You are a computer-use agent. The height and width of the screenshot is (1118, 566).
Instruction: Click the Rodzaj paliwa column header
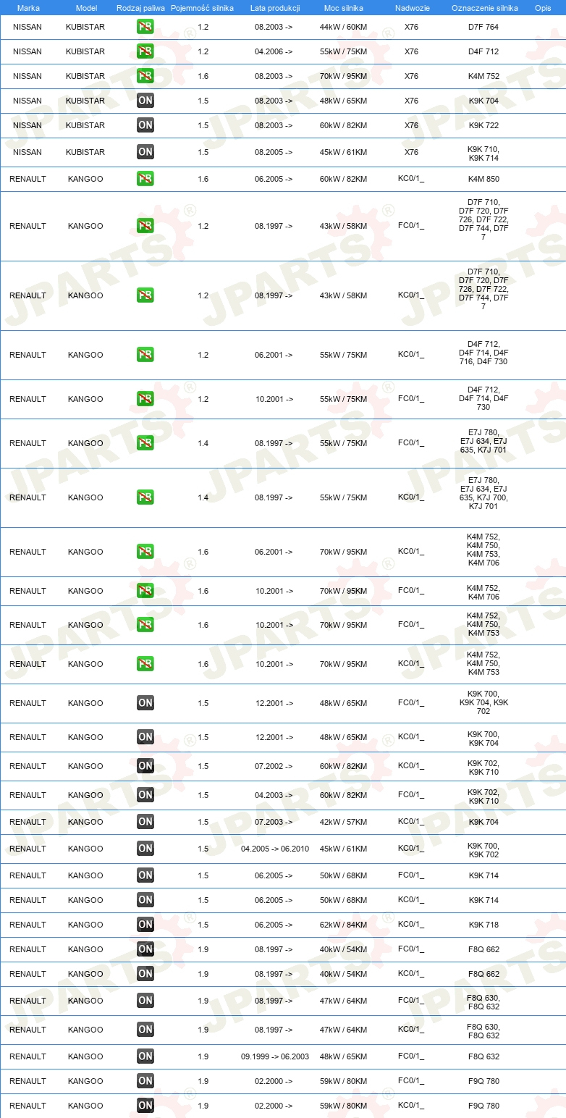[141, 8]
